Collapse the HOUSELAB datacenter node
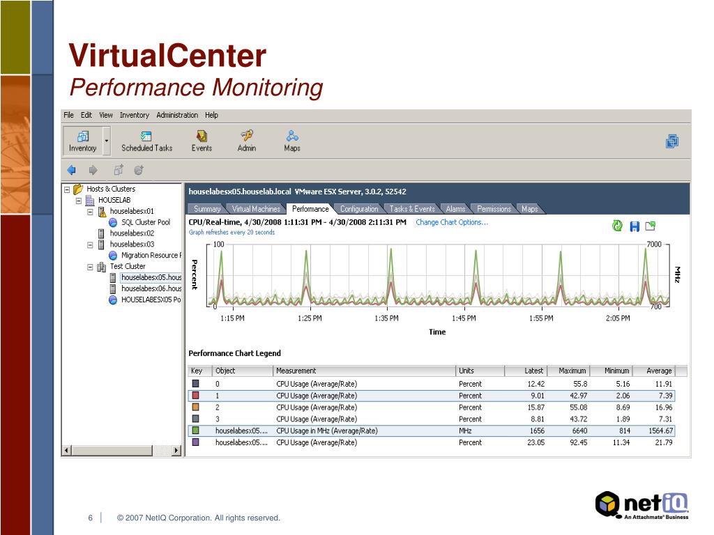Viewport: 714px width, 535px height. [78, 201]
